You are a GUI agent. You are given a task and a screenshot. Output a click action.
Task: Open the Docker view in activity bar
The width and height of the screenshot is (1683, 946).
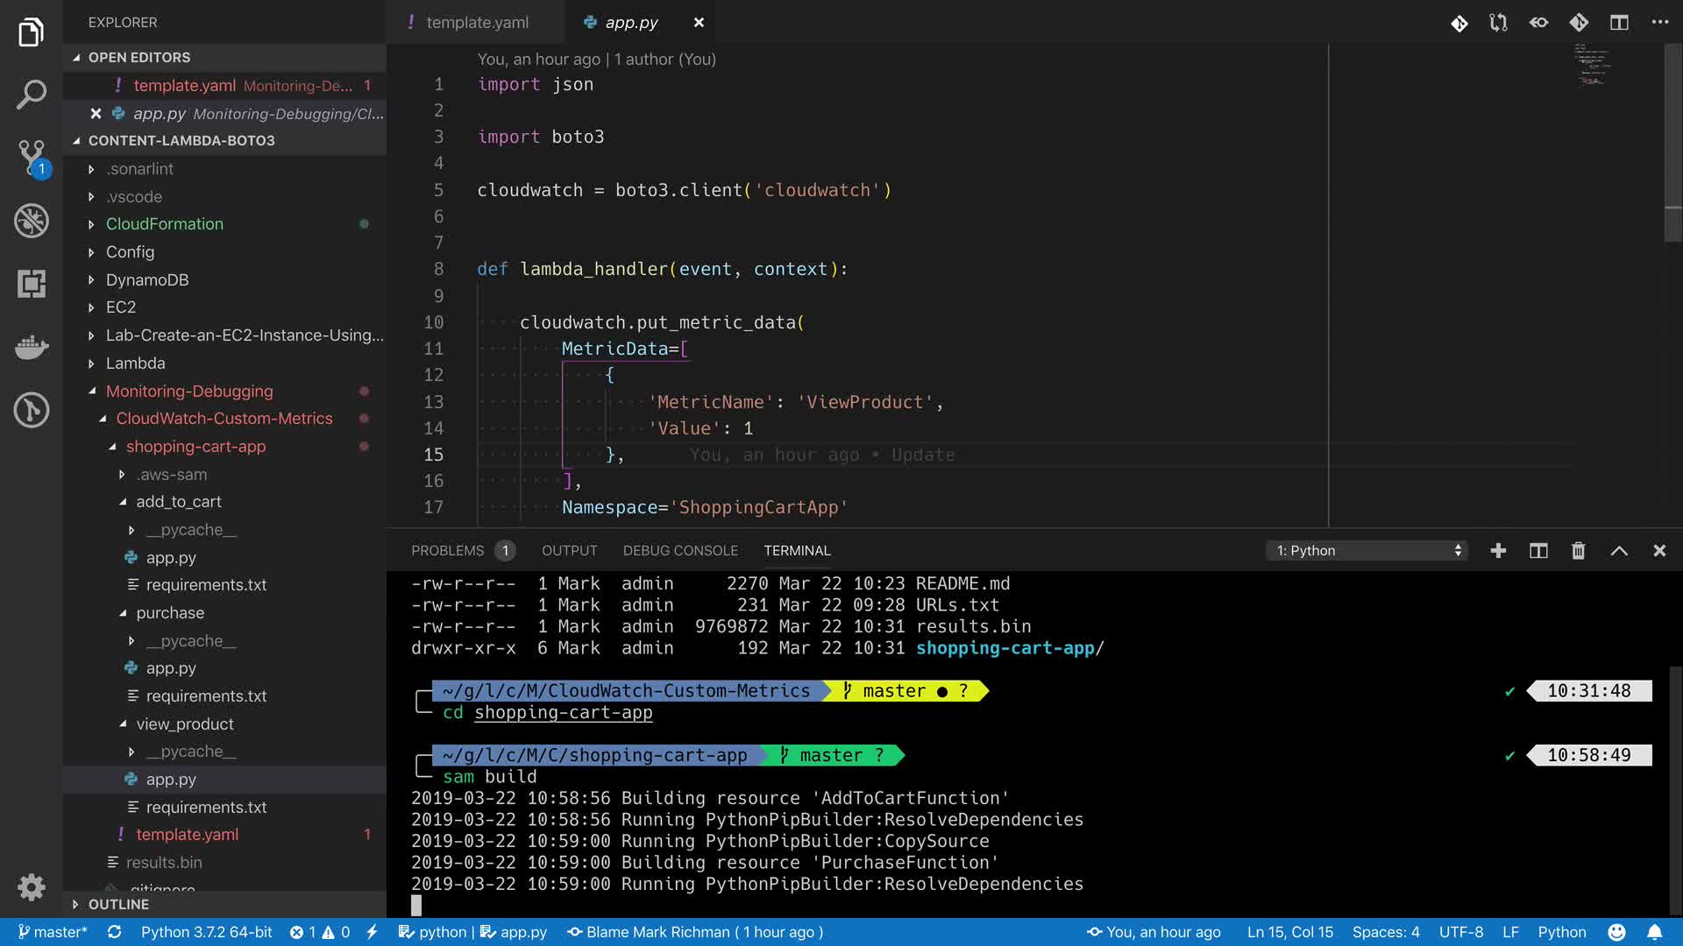(x=32, y=347)
